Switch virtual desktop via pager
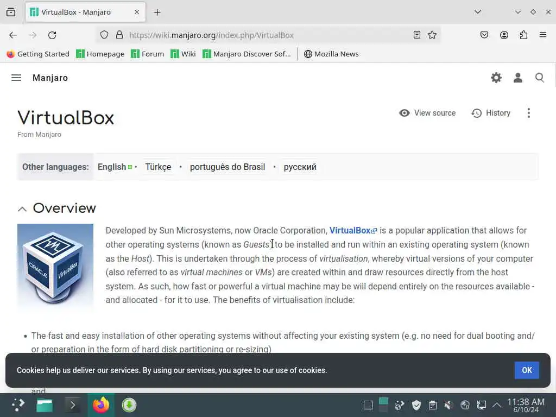The width and height of the screenshot is (556, 417). point(383,405)
